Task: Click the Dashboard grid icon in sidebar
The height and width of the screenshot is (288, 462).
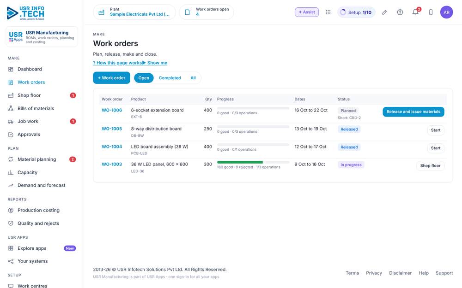Action: [11, 70]
